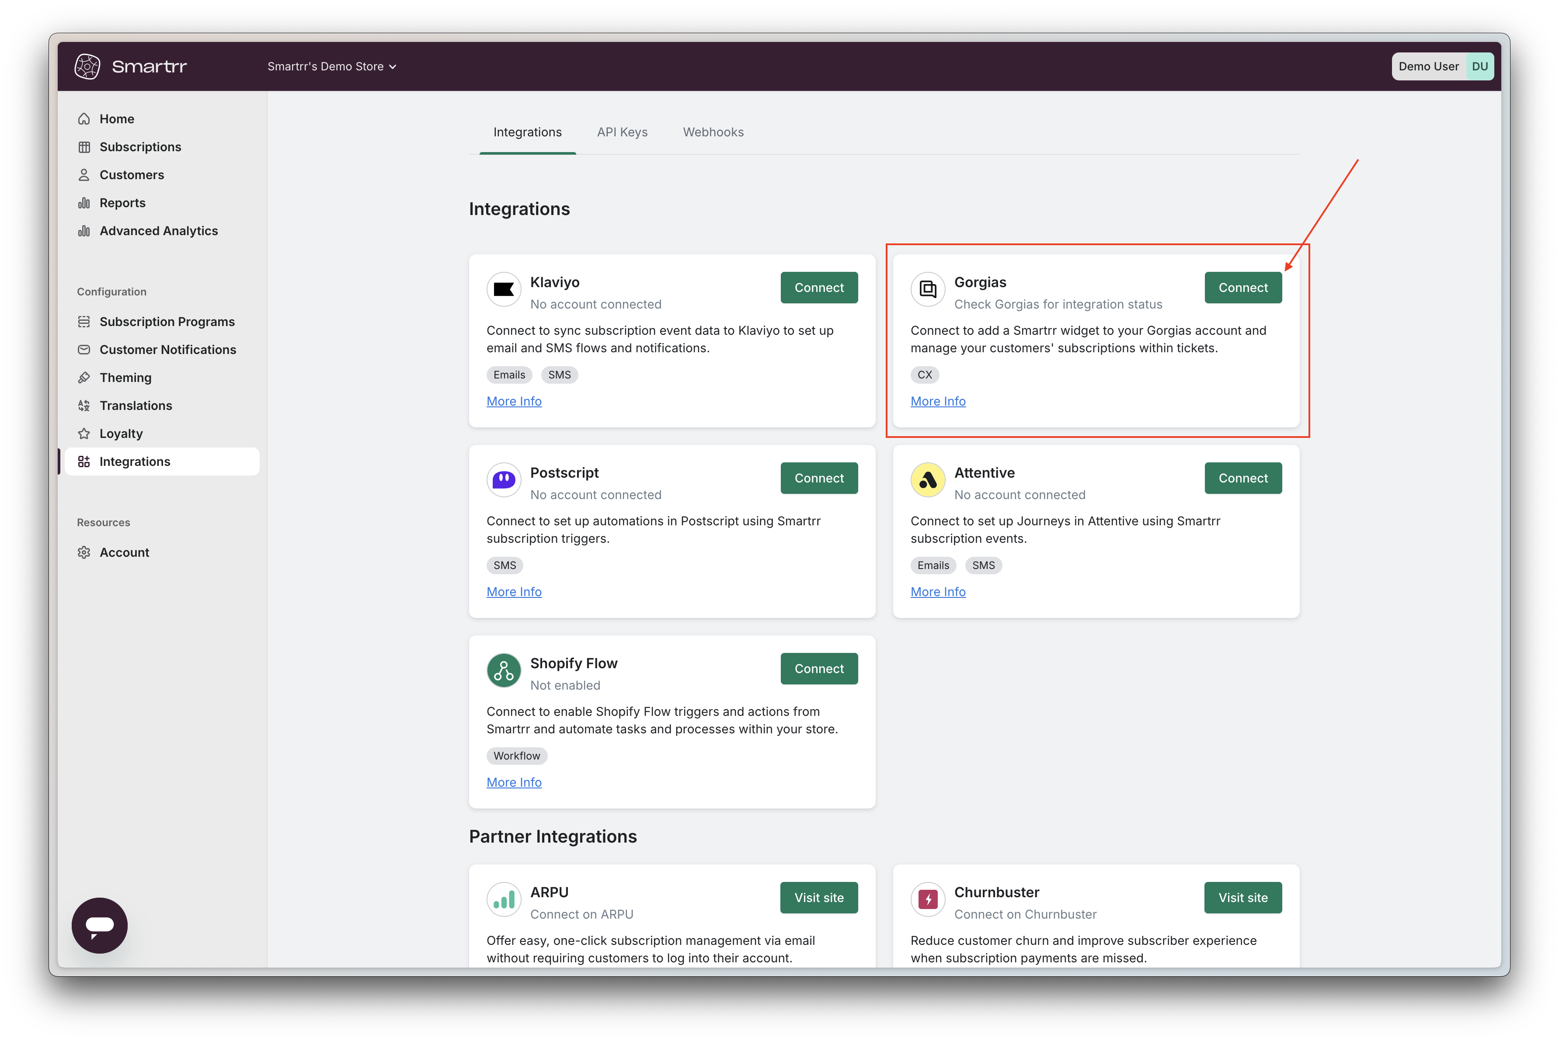This screenshot has height=1041, width=1559.
Task: Expand Smartrr's Demo Store dropdown
Action: 331,66
